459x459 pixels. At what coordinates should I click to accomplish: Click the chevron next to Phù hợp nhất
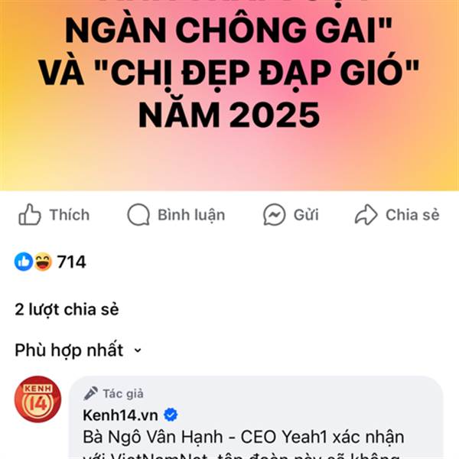pyautogui.click(x=138, y=350)
